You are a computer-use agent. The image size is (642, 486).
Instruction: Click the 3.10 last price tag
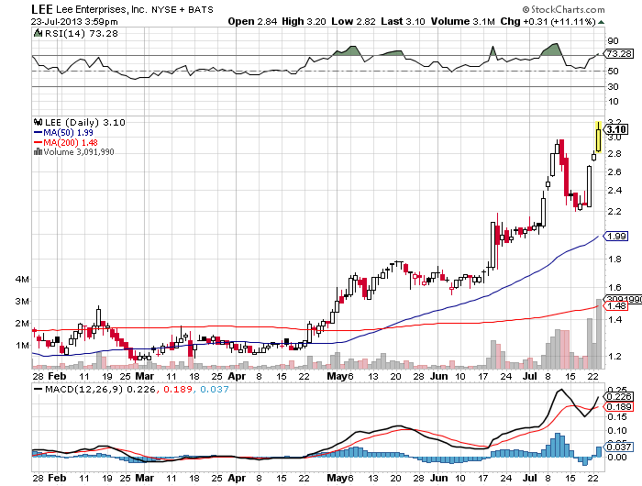click(x=615, y=130)
